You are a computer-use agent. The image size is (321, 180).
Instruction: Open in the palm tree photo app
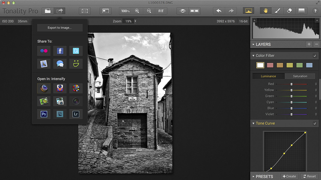60,101
